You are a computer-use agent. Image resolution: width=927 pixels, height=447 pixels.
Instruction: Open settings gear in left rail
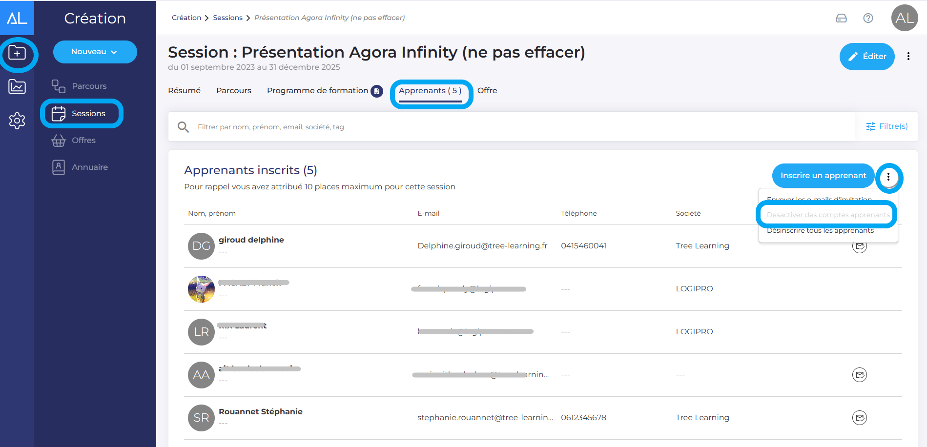click(17, 121)
